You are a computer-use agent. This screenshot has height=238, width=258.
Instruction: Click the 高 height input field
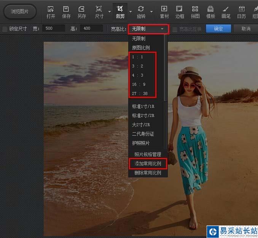click(91, 29)
